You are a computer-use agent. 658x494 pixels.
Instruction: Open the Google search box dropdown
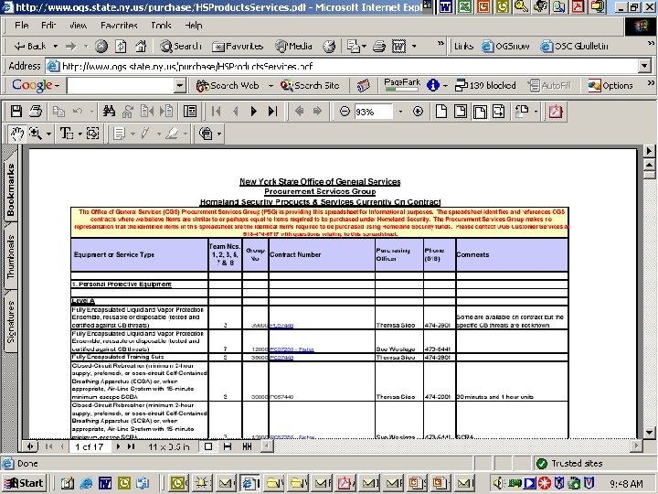(x=180, y=86)
